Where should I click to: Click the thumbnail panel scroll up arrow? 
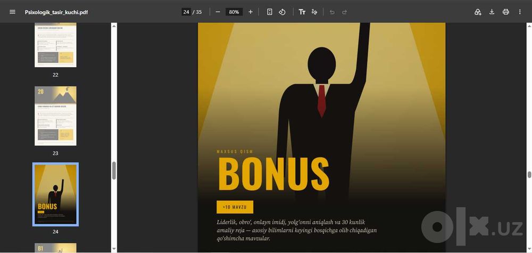click(114, 25)
